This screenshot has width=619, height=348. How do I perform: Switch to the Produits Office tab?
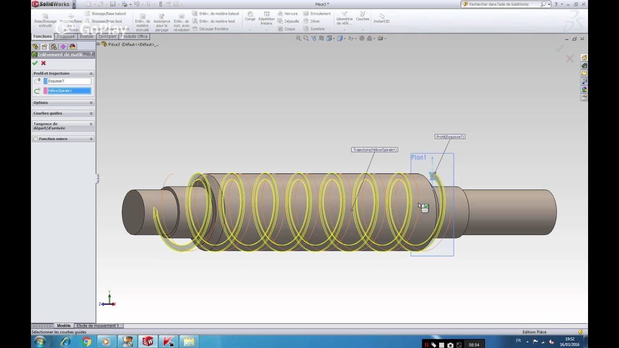click(x=134, y=36)
